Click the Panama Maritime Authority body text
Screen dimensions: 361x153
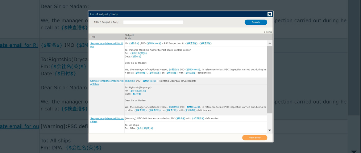[x=158, y=50]
